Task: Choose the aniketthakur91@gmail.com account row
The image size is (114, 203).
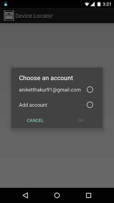Action: 57,90
